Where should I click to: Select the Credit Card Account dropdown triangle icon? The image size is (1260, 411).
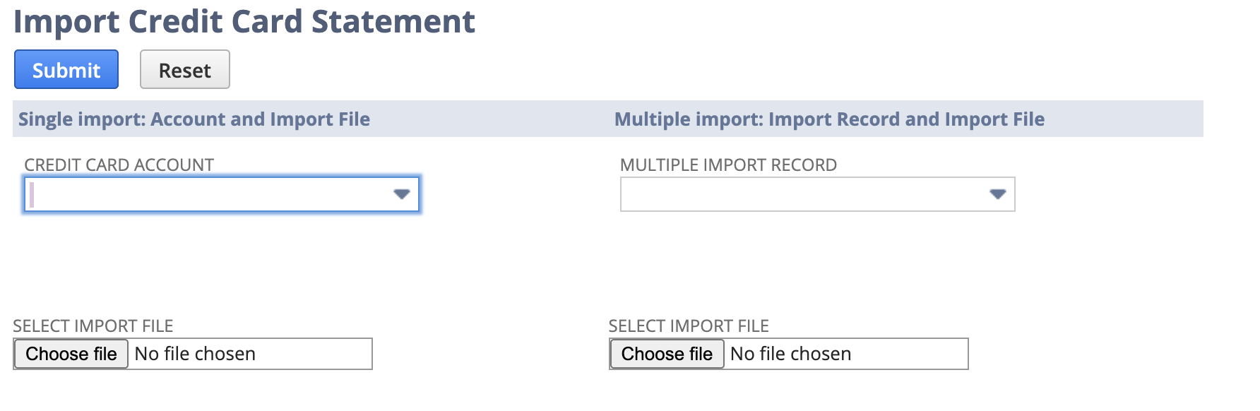401,194
